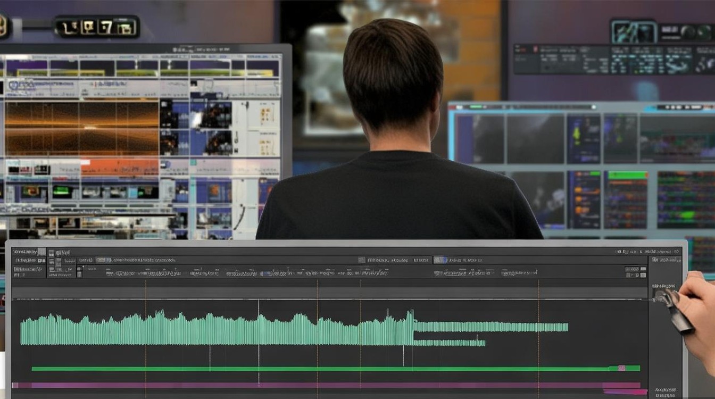Select the magenta track bar at timeline bottom
This screenshot has width=715, height=399.
pyautogui.click(x=319, y=385)
